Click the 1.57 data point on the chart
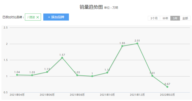The height and width of the screenshot is (101, 192). (62, 58)
